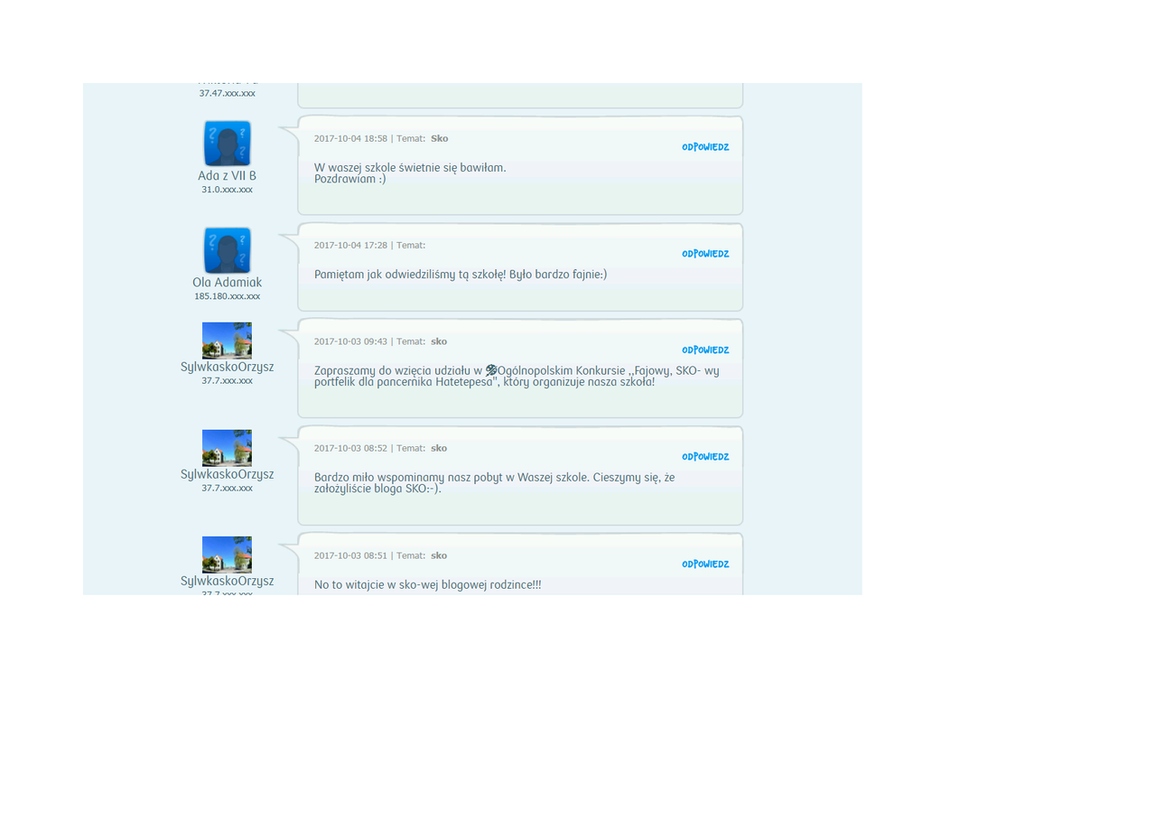Click comment 'Pamiętam jak odwiedziliśmy tą szkołę!'
This screenshot has width=1174, height=830.
point(410,275)
